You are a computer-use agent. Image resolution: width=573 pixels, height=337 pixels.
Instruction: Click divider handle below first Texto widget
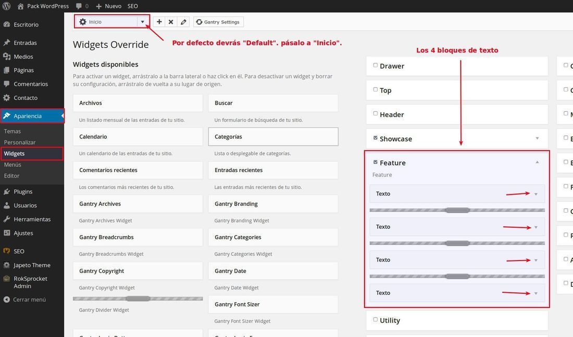coord(457,210)
